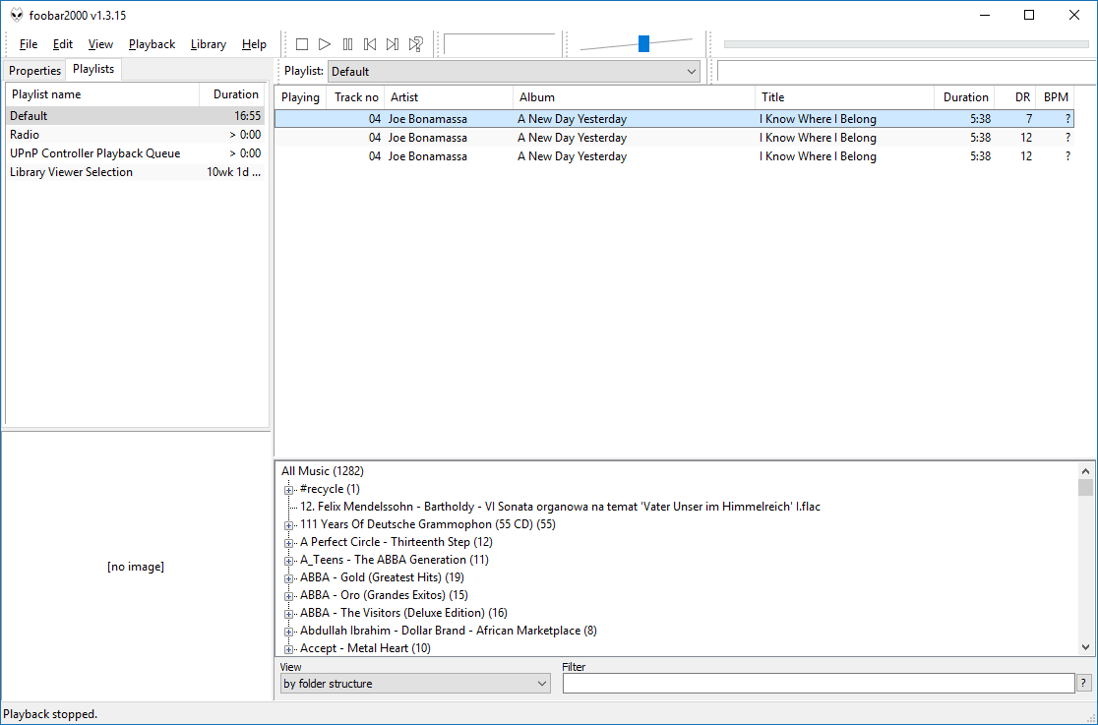Expand ABBA - Oro (Grandes Exitos) node
Image resolution: width=1098 pixels, height=725 pixels.
click(x=288, y=596)
